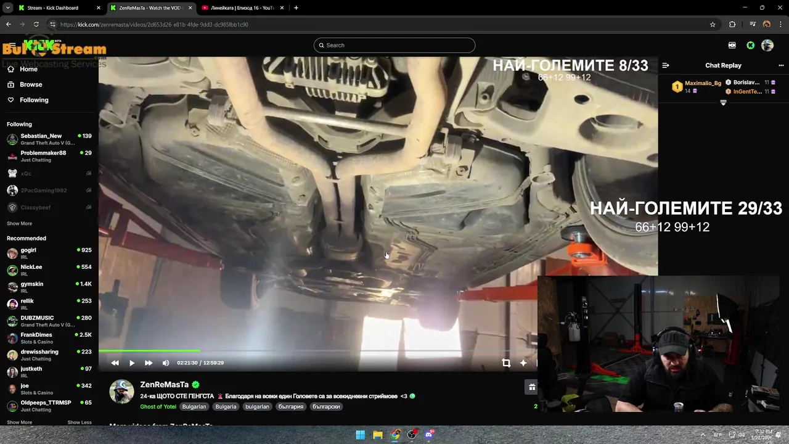Click the gift subs icon button
This screenshot has height=444, width=789.
click(x=532, y=387)
